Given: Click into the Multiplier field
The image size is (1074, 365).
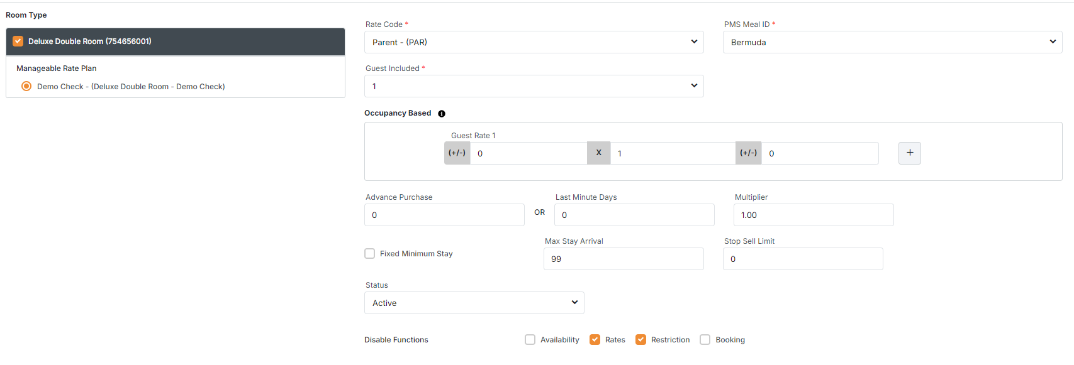Looking at the screenshot, I should pyautogui.click(x=813, y=215).
